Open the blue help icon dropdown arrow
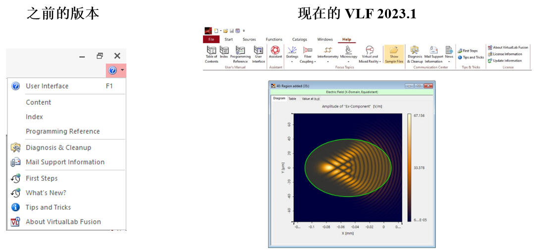Image resolution: width=534 pixels, height=252 pixels. [122, 71]
